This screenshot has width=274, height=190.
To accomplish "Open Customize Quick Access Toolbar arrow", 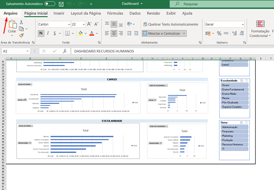I will point(91,4).
